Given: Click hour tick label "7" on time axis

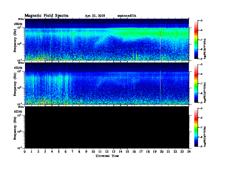Looking at the screenshot, I should click(x=72, y=152).
